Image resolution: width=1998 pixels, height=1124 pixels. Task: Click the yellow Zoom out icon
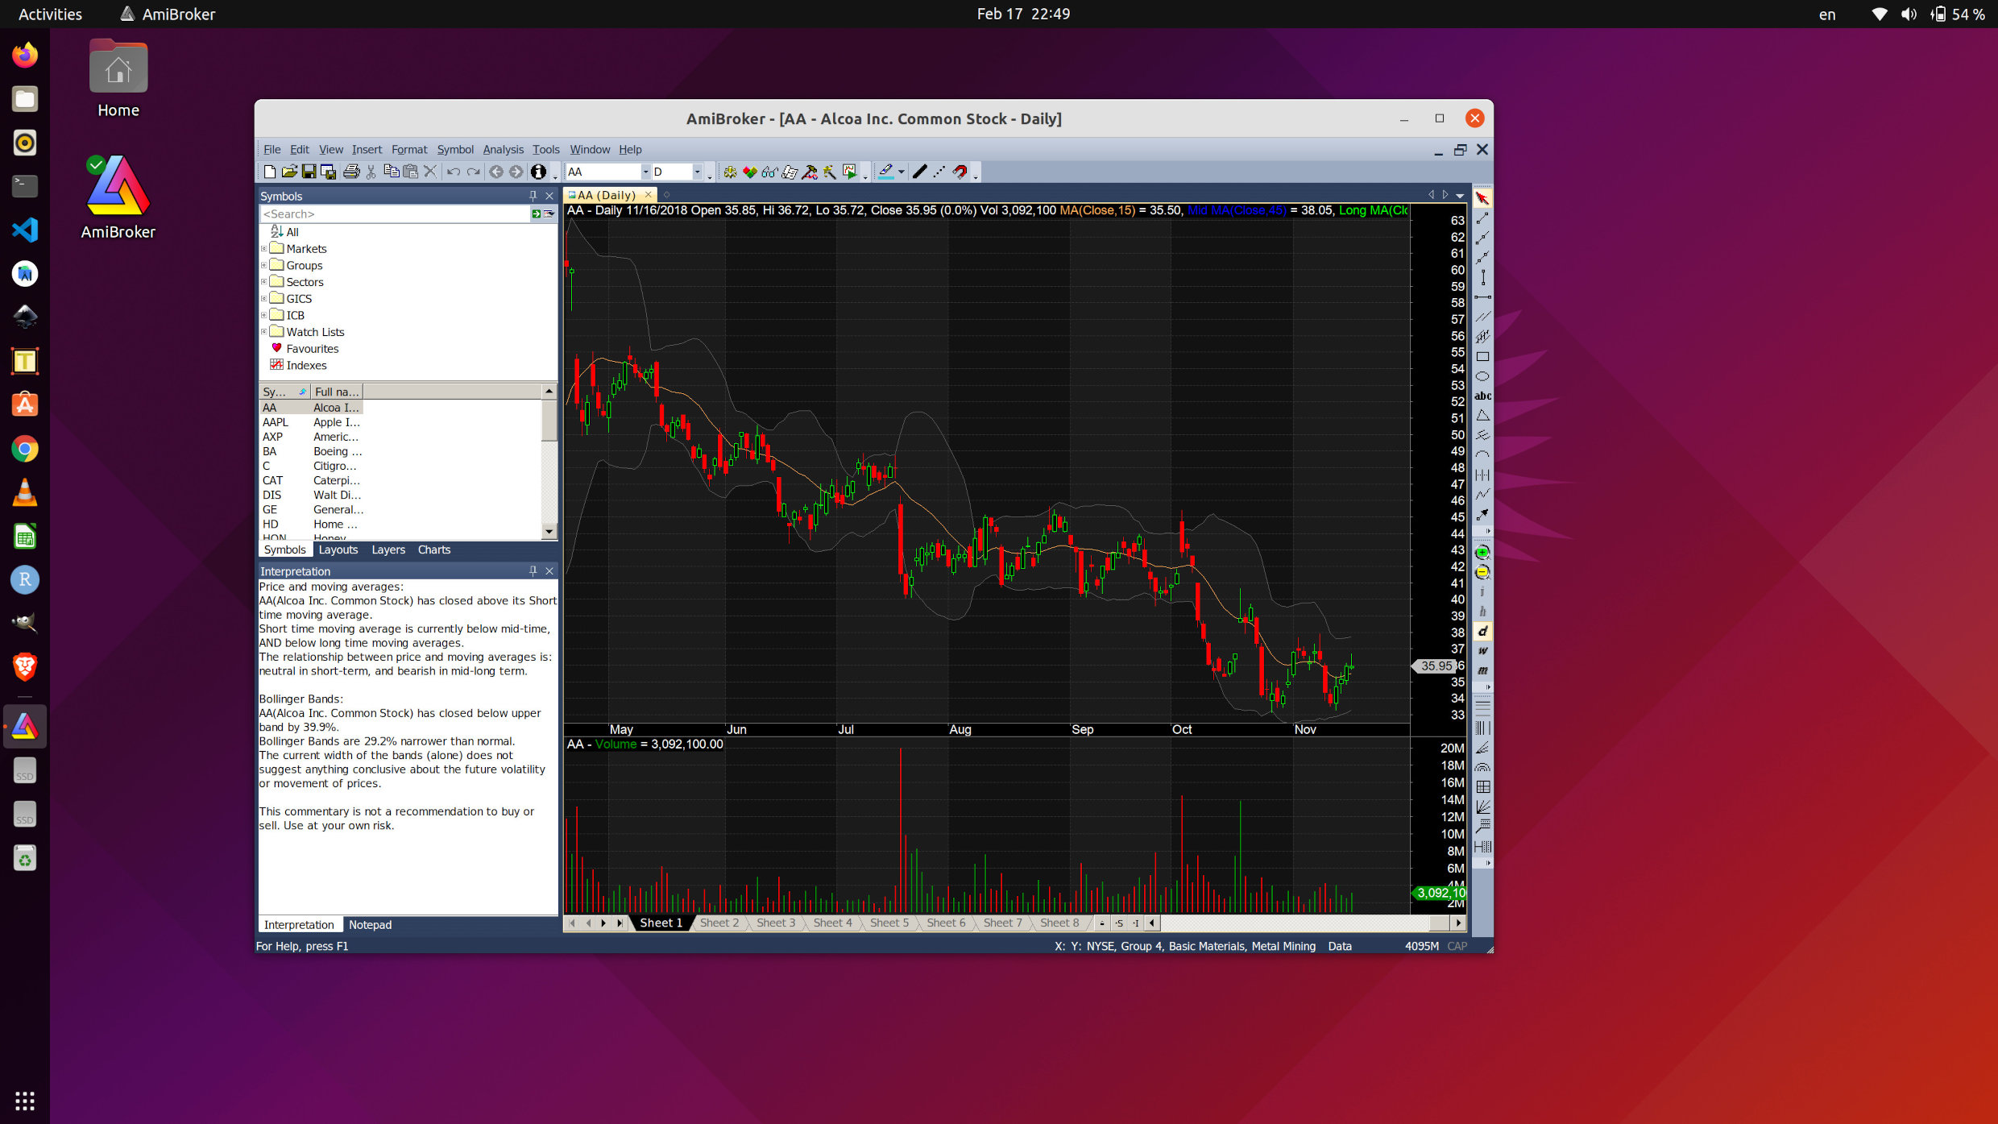[1482, 572]
